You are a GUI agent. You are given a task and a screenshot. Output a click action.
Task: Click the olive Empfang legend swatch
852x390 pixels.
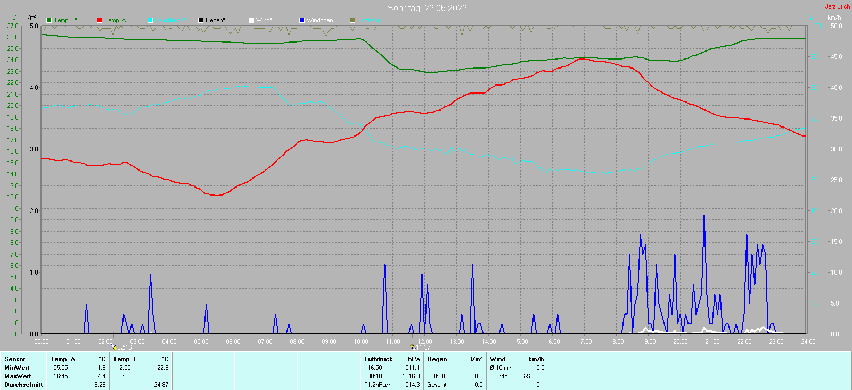pyautogui.click(x=353, y=20)
